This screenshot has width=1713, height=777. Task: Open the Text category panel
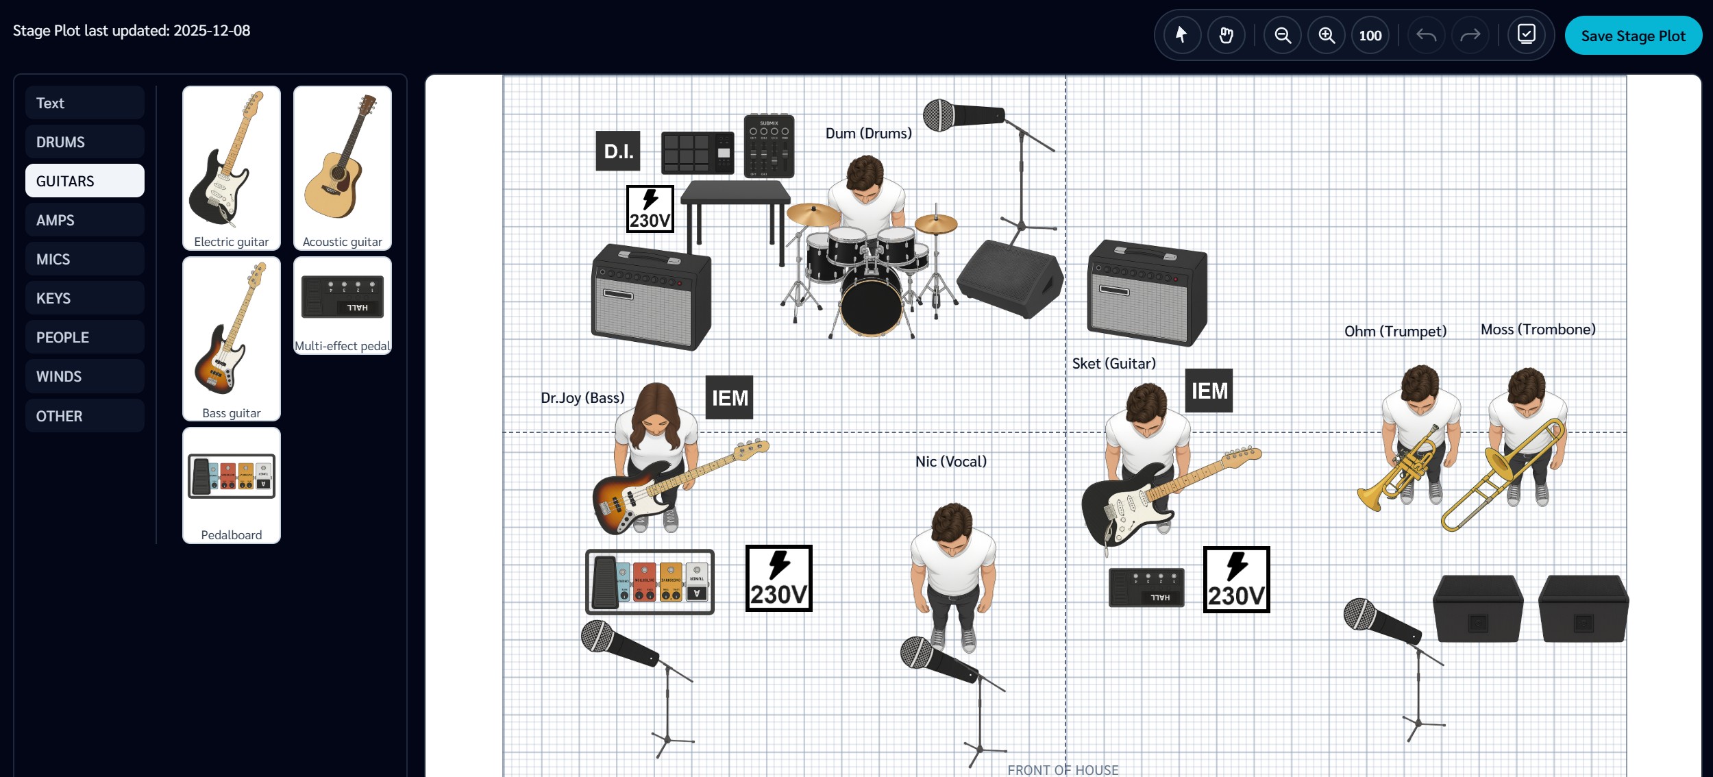pyautogui.click(x=84, y=102)
